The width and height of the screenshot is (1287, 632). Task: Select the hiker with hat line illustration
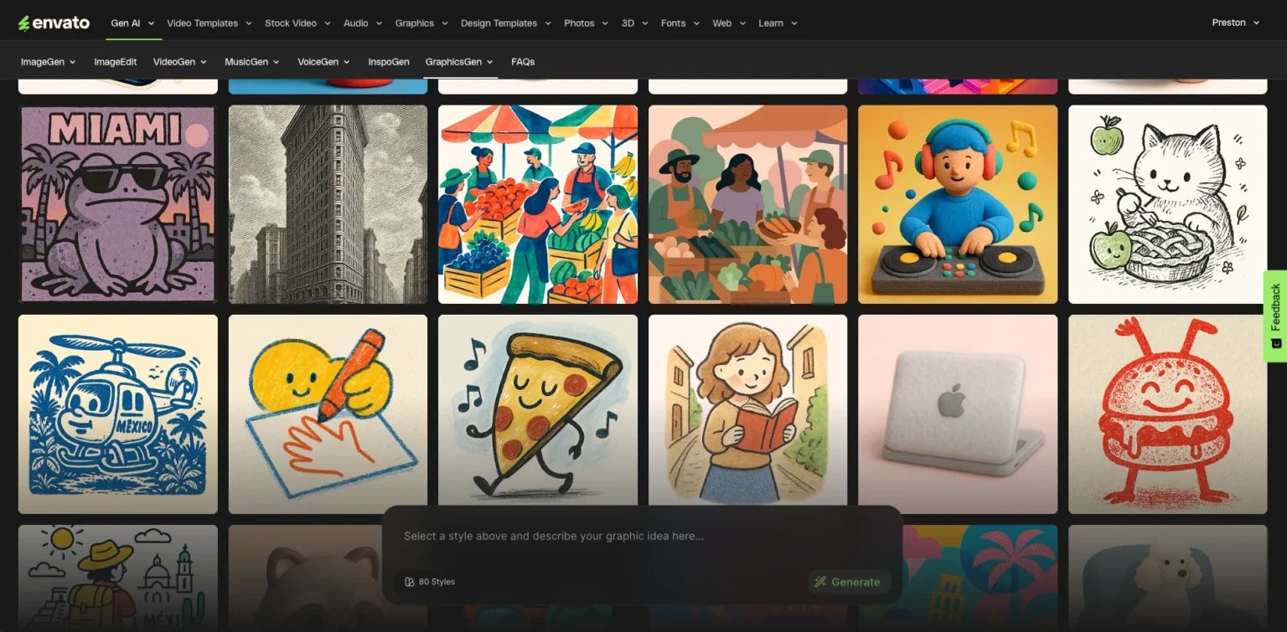click(x=118, y=578)
